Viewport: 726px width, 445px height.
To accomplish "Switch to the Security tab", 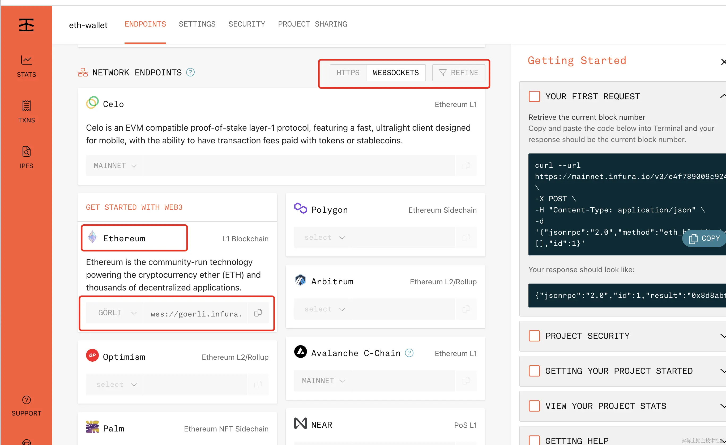I will point(247,24).
